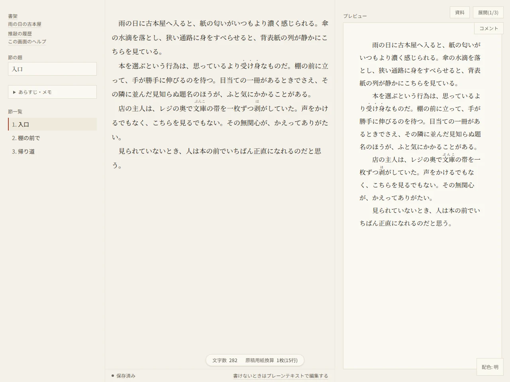Click the preview paragraph starting 見られていないとき
This screenshot has width=510, height=382.
point(420,217)
